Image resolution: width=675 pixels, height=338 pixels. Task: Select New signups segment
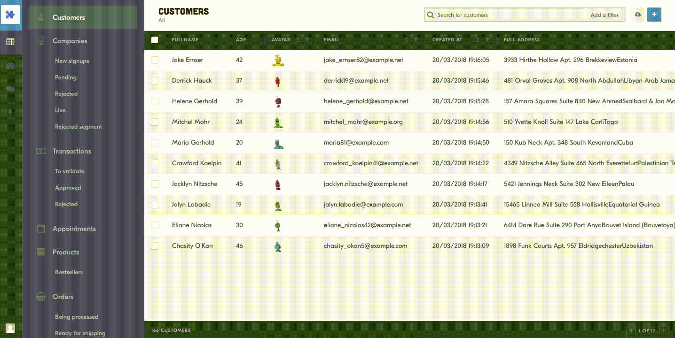[x=72, y=61]
